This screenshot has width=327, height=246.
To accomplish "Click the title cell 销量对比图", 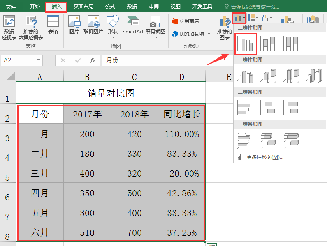I will 111,93.
